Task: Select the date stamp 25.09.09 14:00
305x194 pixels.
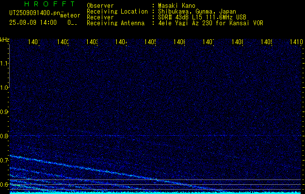Action: coord(33,23)
